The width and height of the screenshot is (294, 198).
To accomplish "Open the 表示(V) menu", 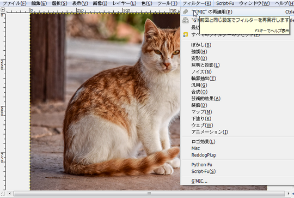I will pos(80,3).
